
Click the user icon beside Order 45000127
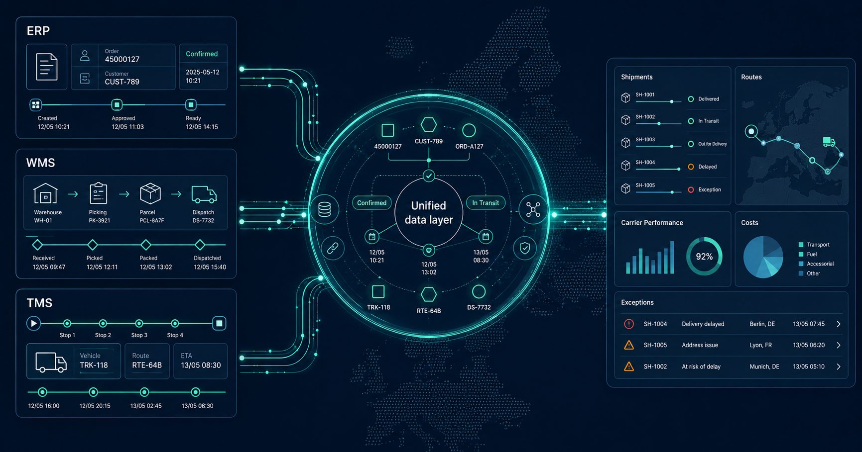(85, 55)
